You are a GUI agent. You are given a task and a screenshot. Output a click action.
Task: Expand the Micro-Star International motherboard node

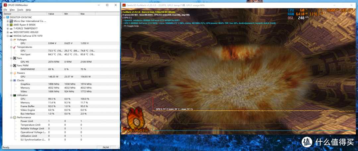point(8,21)
